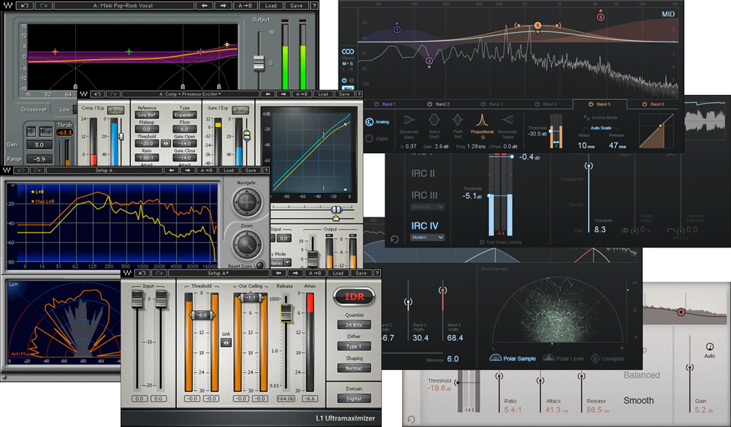This screenshot has width=731, height=427.
Task: Click Load in the Mink Pop-Rock Vocal window
Action: pyautogui.click(x=271, y=6)
